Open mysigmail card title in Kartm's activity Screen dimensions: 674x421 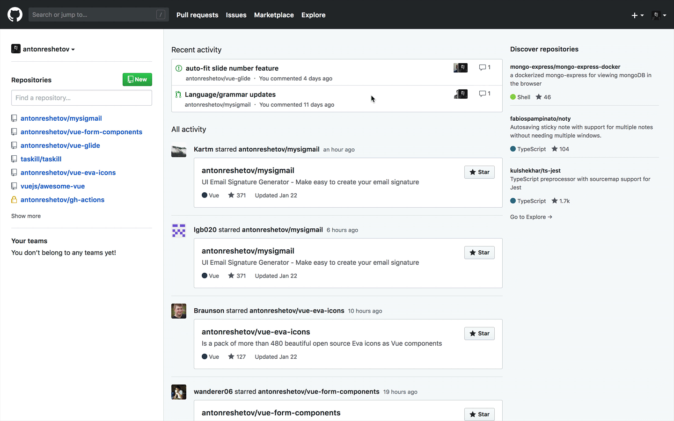click(x=248, y=171)
